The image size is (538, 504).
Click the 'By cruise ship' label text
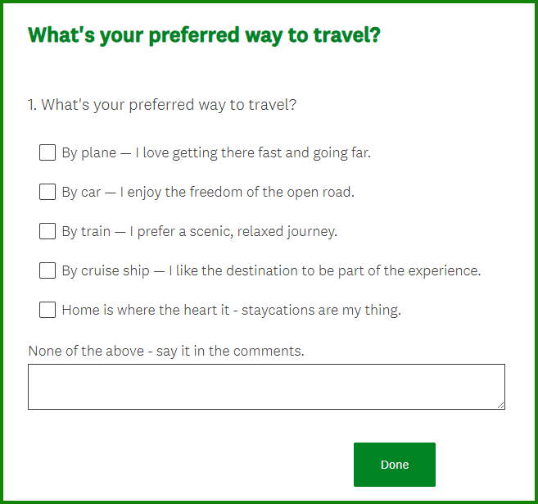pyautogui.click(x=106, y=270)
